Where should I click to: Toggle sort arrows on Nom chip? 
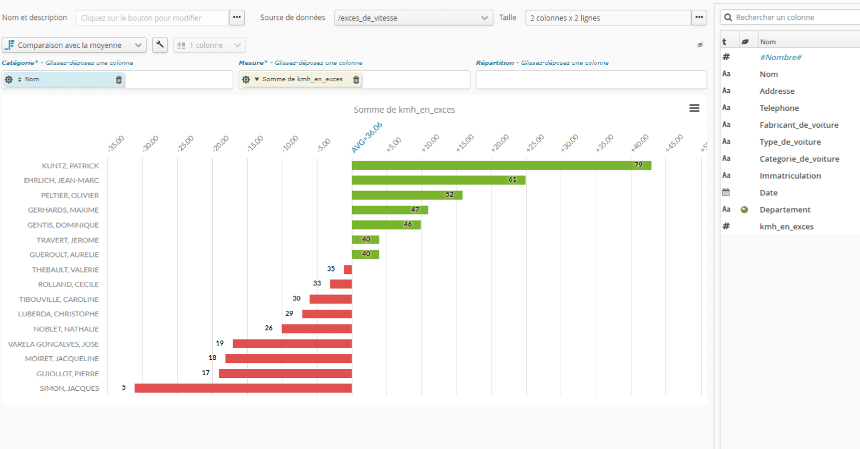(19, 79)
